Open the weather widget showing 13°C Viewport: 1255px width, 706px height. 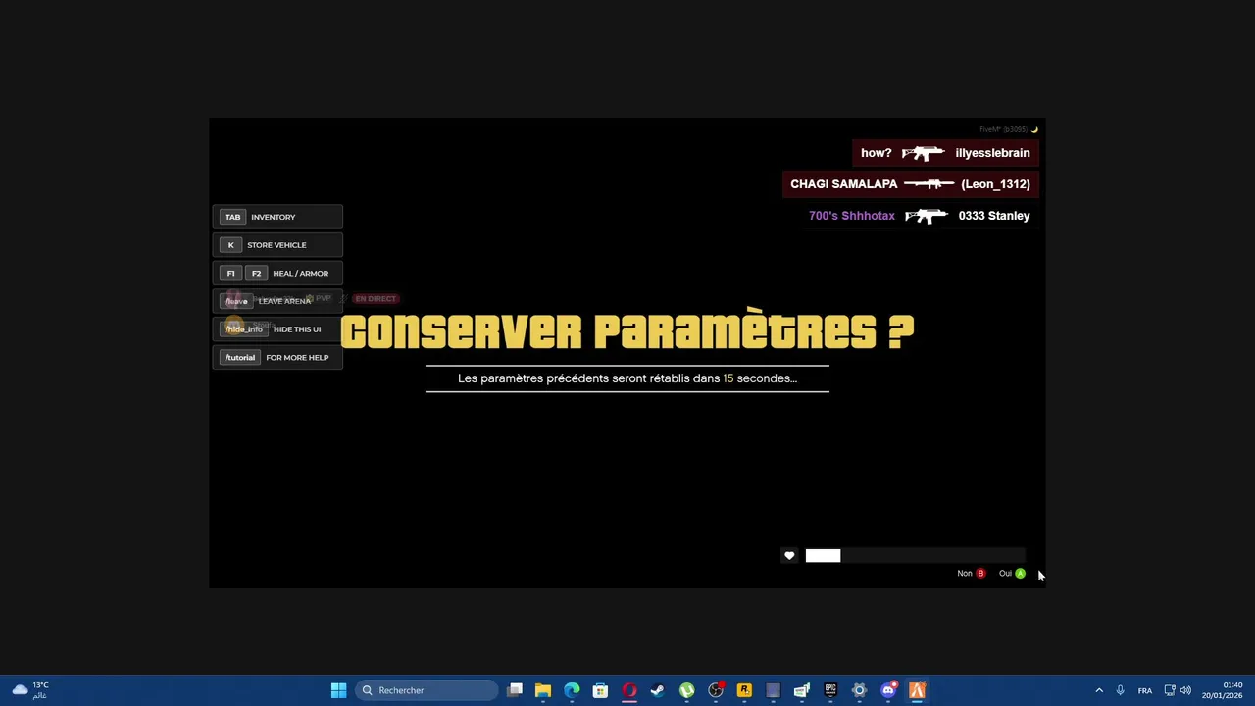[x=30, y=690]
